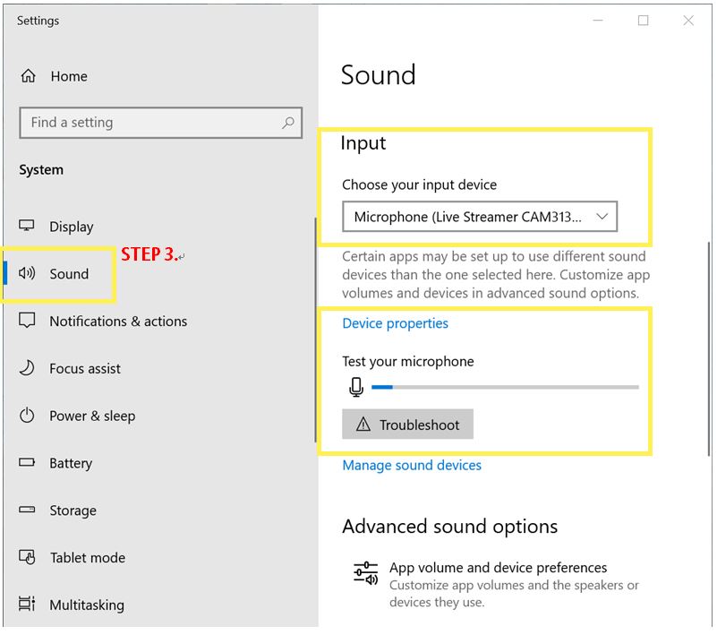Click the microphone test level bar

(505, 387)
